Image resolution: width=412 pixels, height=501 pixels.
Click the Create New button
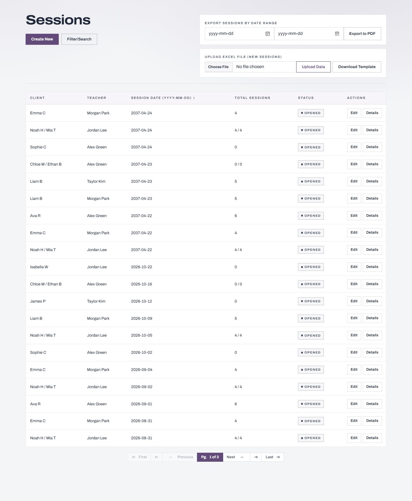click(x=42, y=39)
